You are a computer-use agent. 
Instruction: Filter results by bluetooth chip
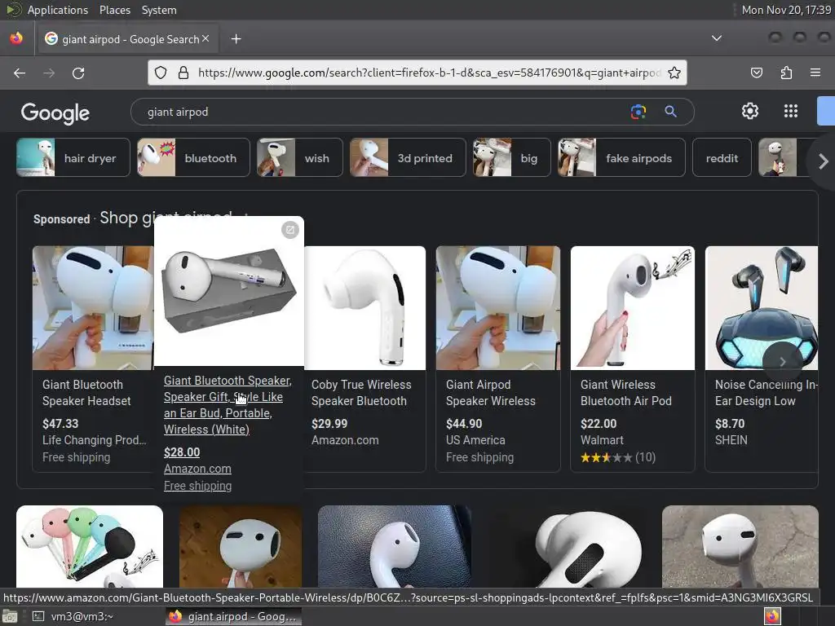pos(193,157)
